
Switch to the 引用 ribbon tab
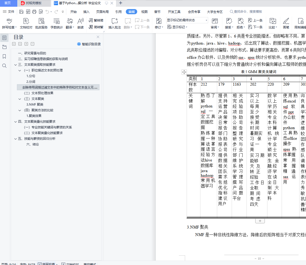(119, 12)
